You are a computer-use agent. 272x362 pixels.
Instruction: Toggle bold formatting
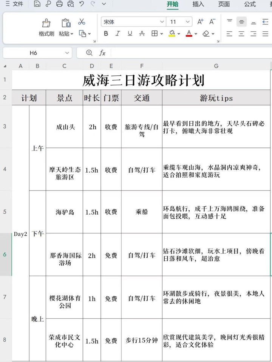[106, 34]
